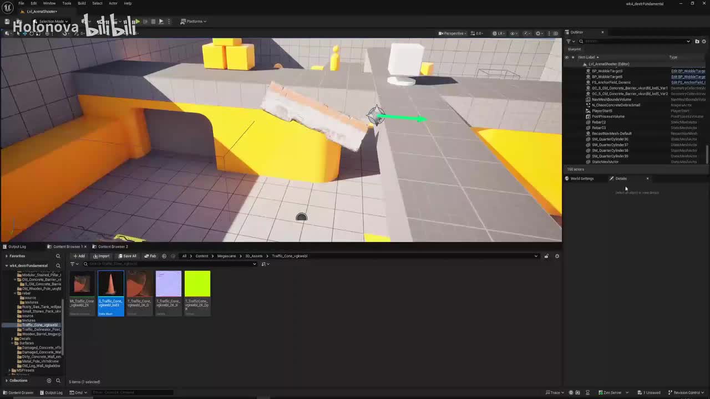710x399 pixels.
Task: Open viewport settings gear dropdown
Action: tap(539, 33)
